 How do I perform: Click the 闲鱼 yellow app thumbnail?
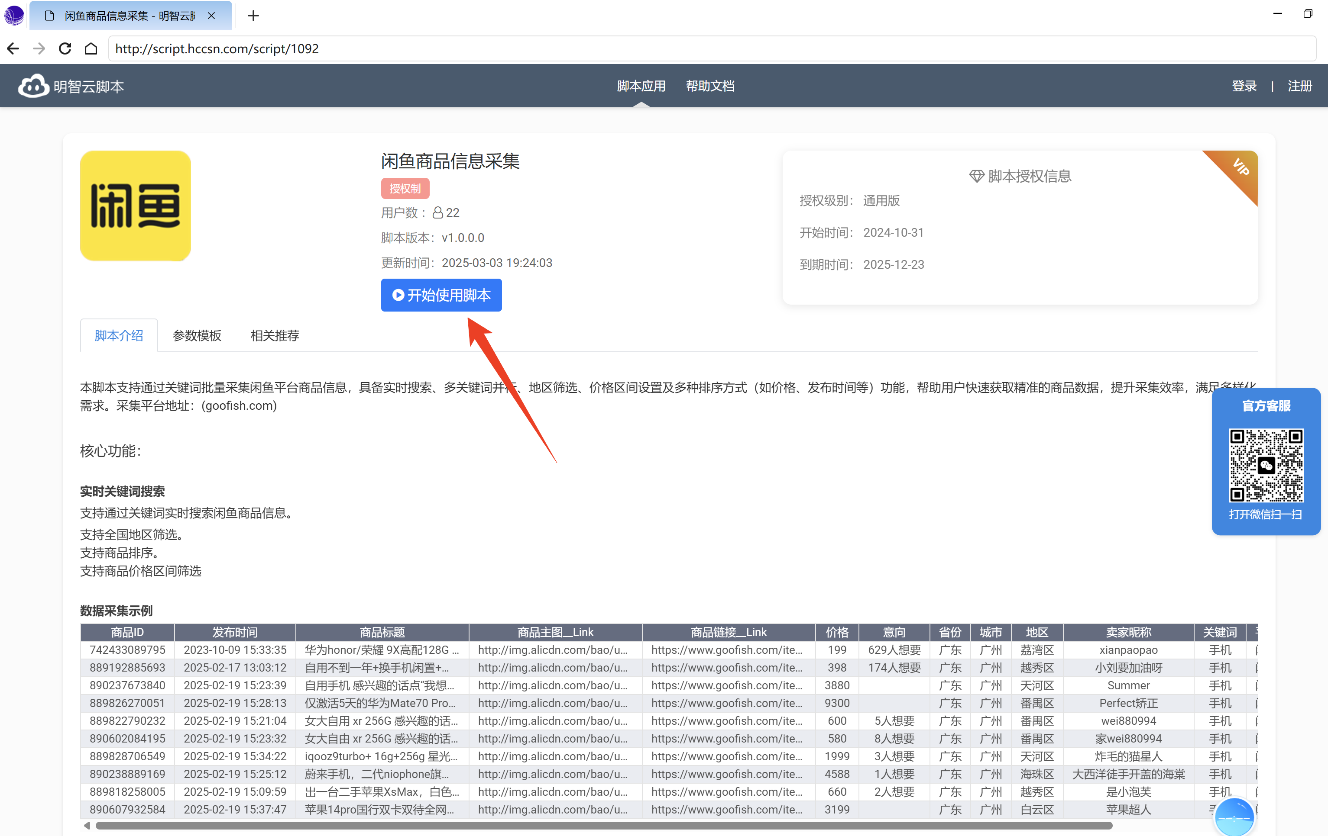pos(135,206)
